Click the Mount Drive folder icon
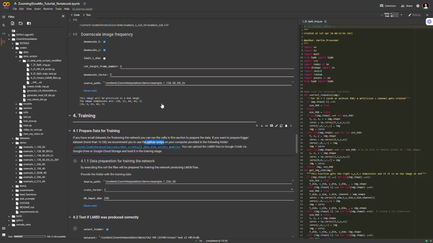Screen dimensions: 433x243 click(x=29, y=23)
